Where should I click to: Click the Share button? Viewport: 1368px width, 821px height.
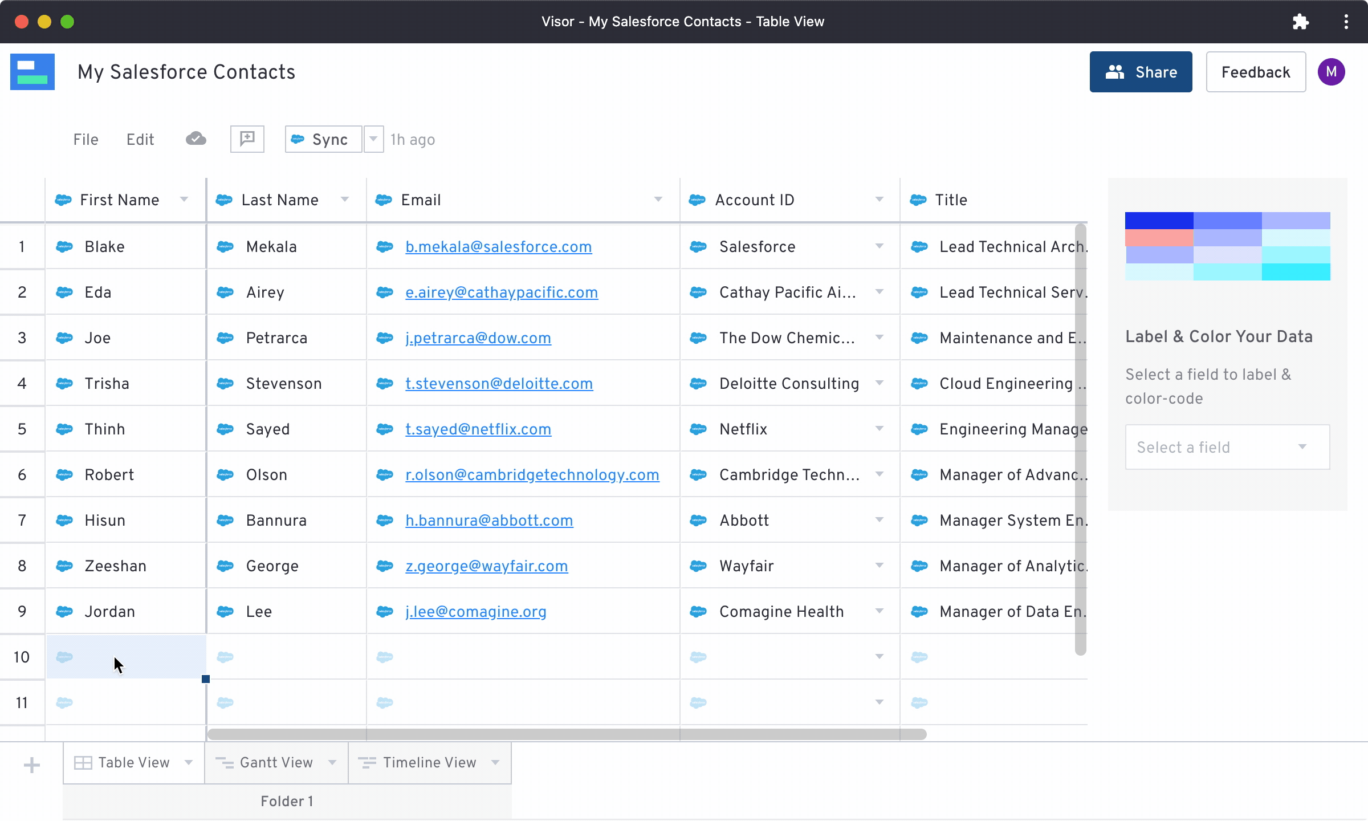(1141, 71)
